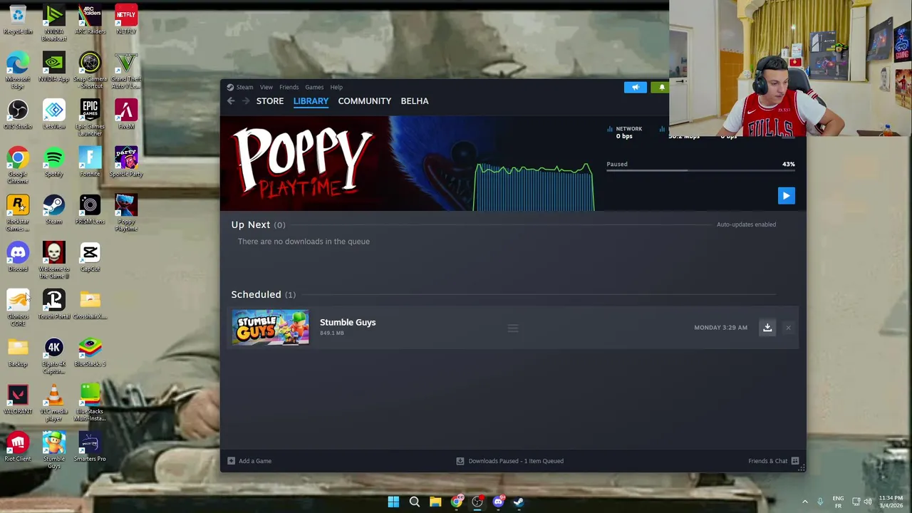Select the Recycle Bin desktop icon
912x513 pixels.
coord(18,20)
